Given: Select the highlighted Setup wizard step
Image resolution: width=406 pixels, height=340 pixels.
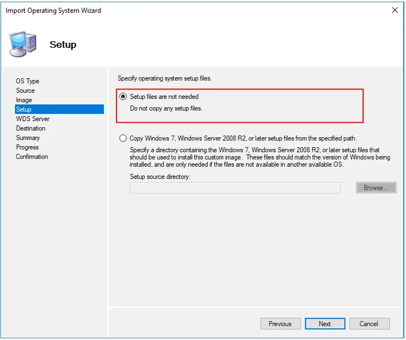Looking at the screenshot, I should 59,109.
